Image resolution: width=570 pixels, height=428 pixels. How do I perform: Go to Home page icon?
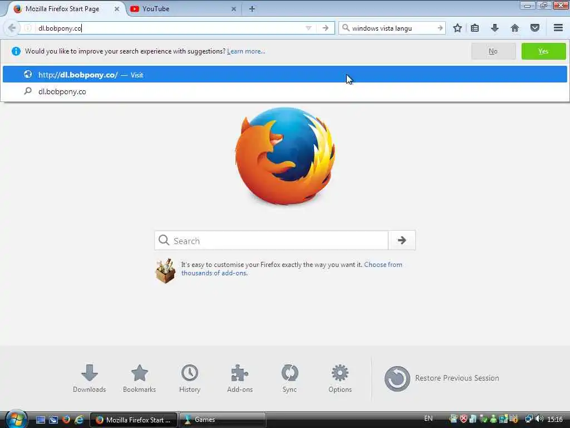(514, 28)
